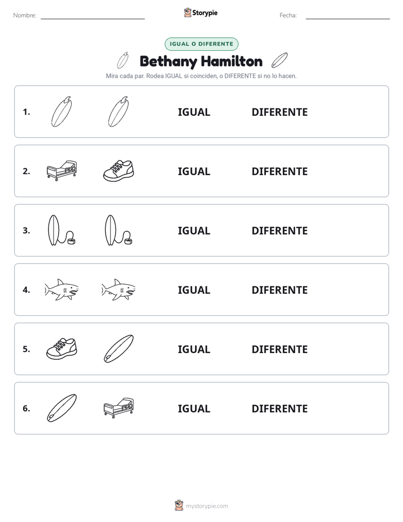The height and width of the screenshot is (522, 403).
Task: Click the IGUAL O DIFERENTE badge
Action: (x=201, y=44)
